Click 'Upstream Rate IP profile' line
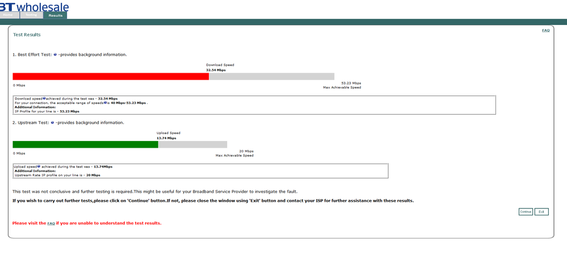This screenshot has height=275, width=567. click(x=57, y=175)
